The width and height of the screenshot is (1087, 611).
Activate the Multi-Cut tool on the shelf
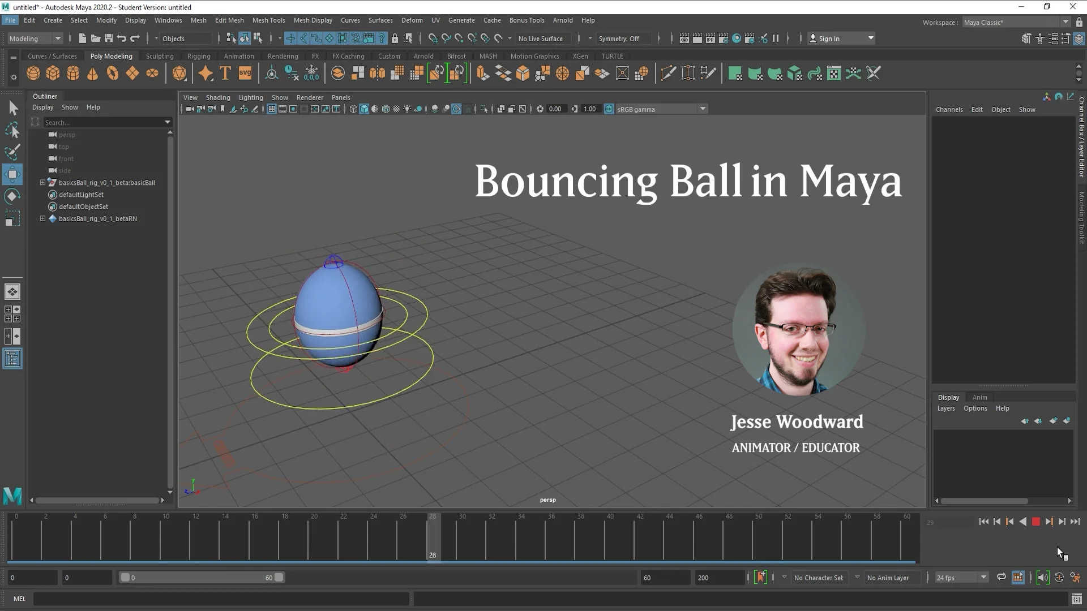coord(669,72)
